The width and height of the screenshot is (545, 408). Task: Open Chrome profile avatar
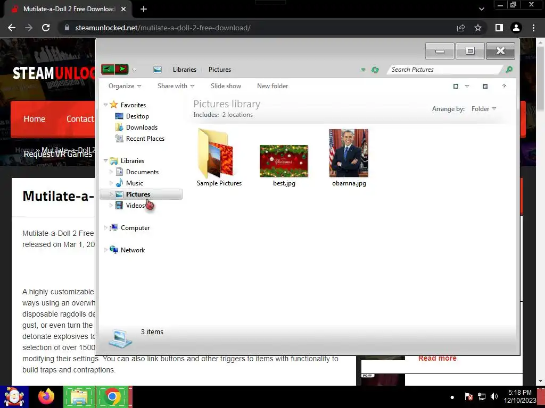click(516, 28)
